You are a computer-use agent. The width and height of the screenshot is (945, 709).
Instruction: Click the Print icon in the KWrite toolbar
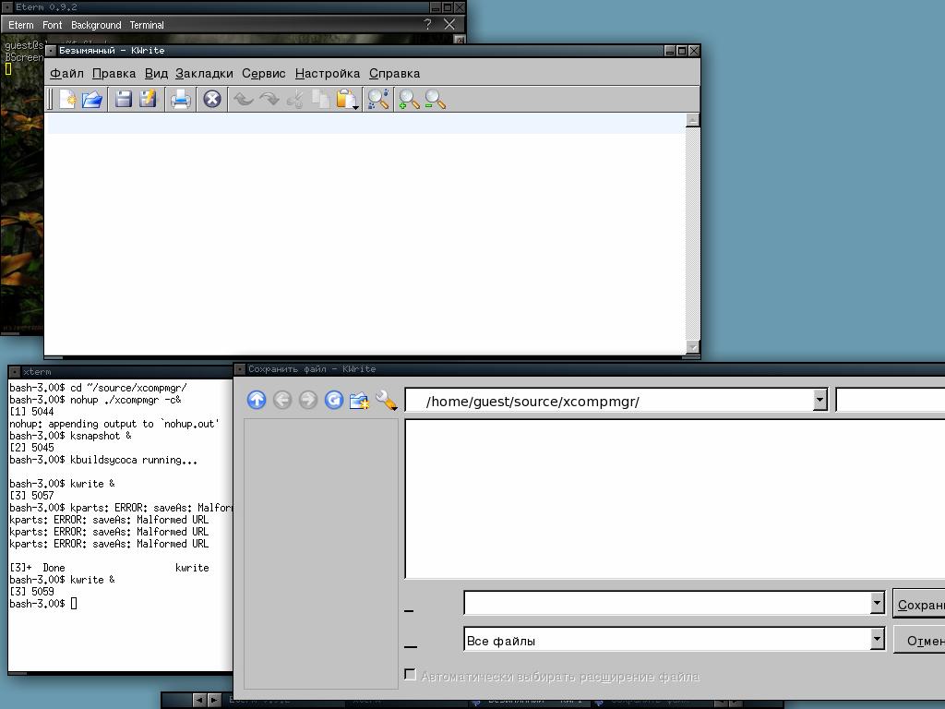(x=181, y=100)
